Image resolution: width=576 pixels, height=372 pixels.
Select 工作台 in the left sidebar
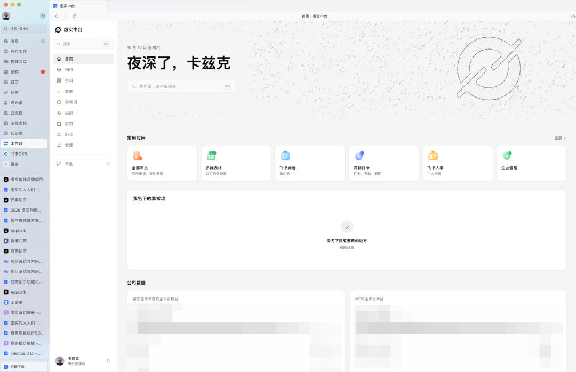[24, 143]
